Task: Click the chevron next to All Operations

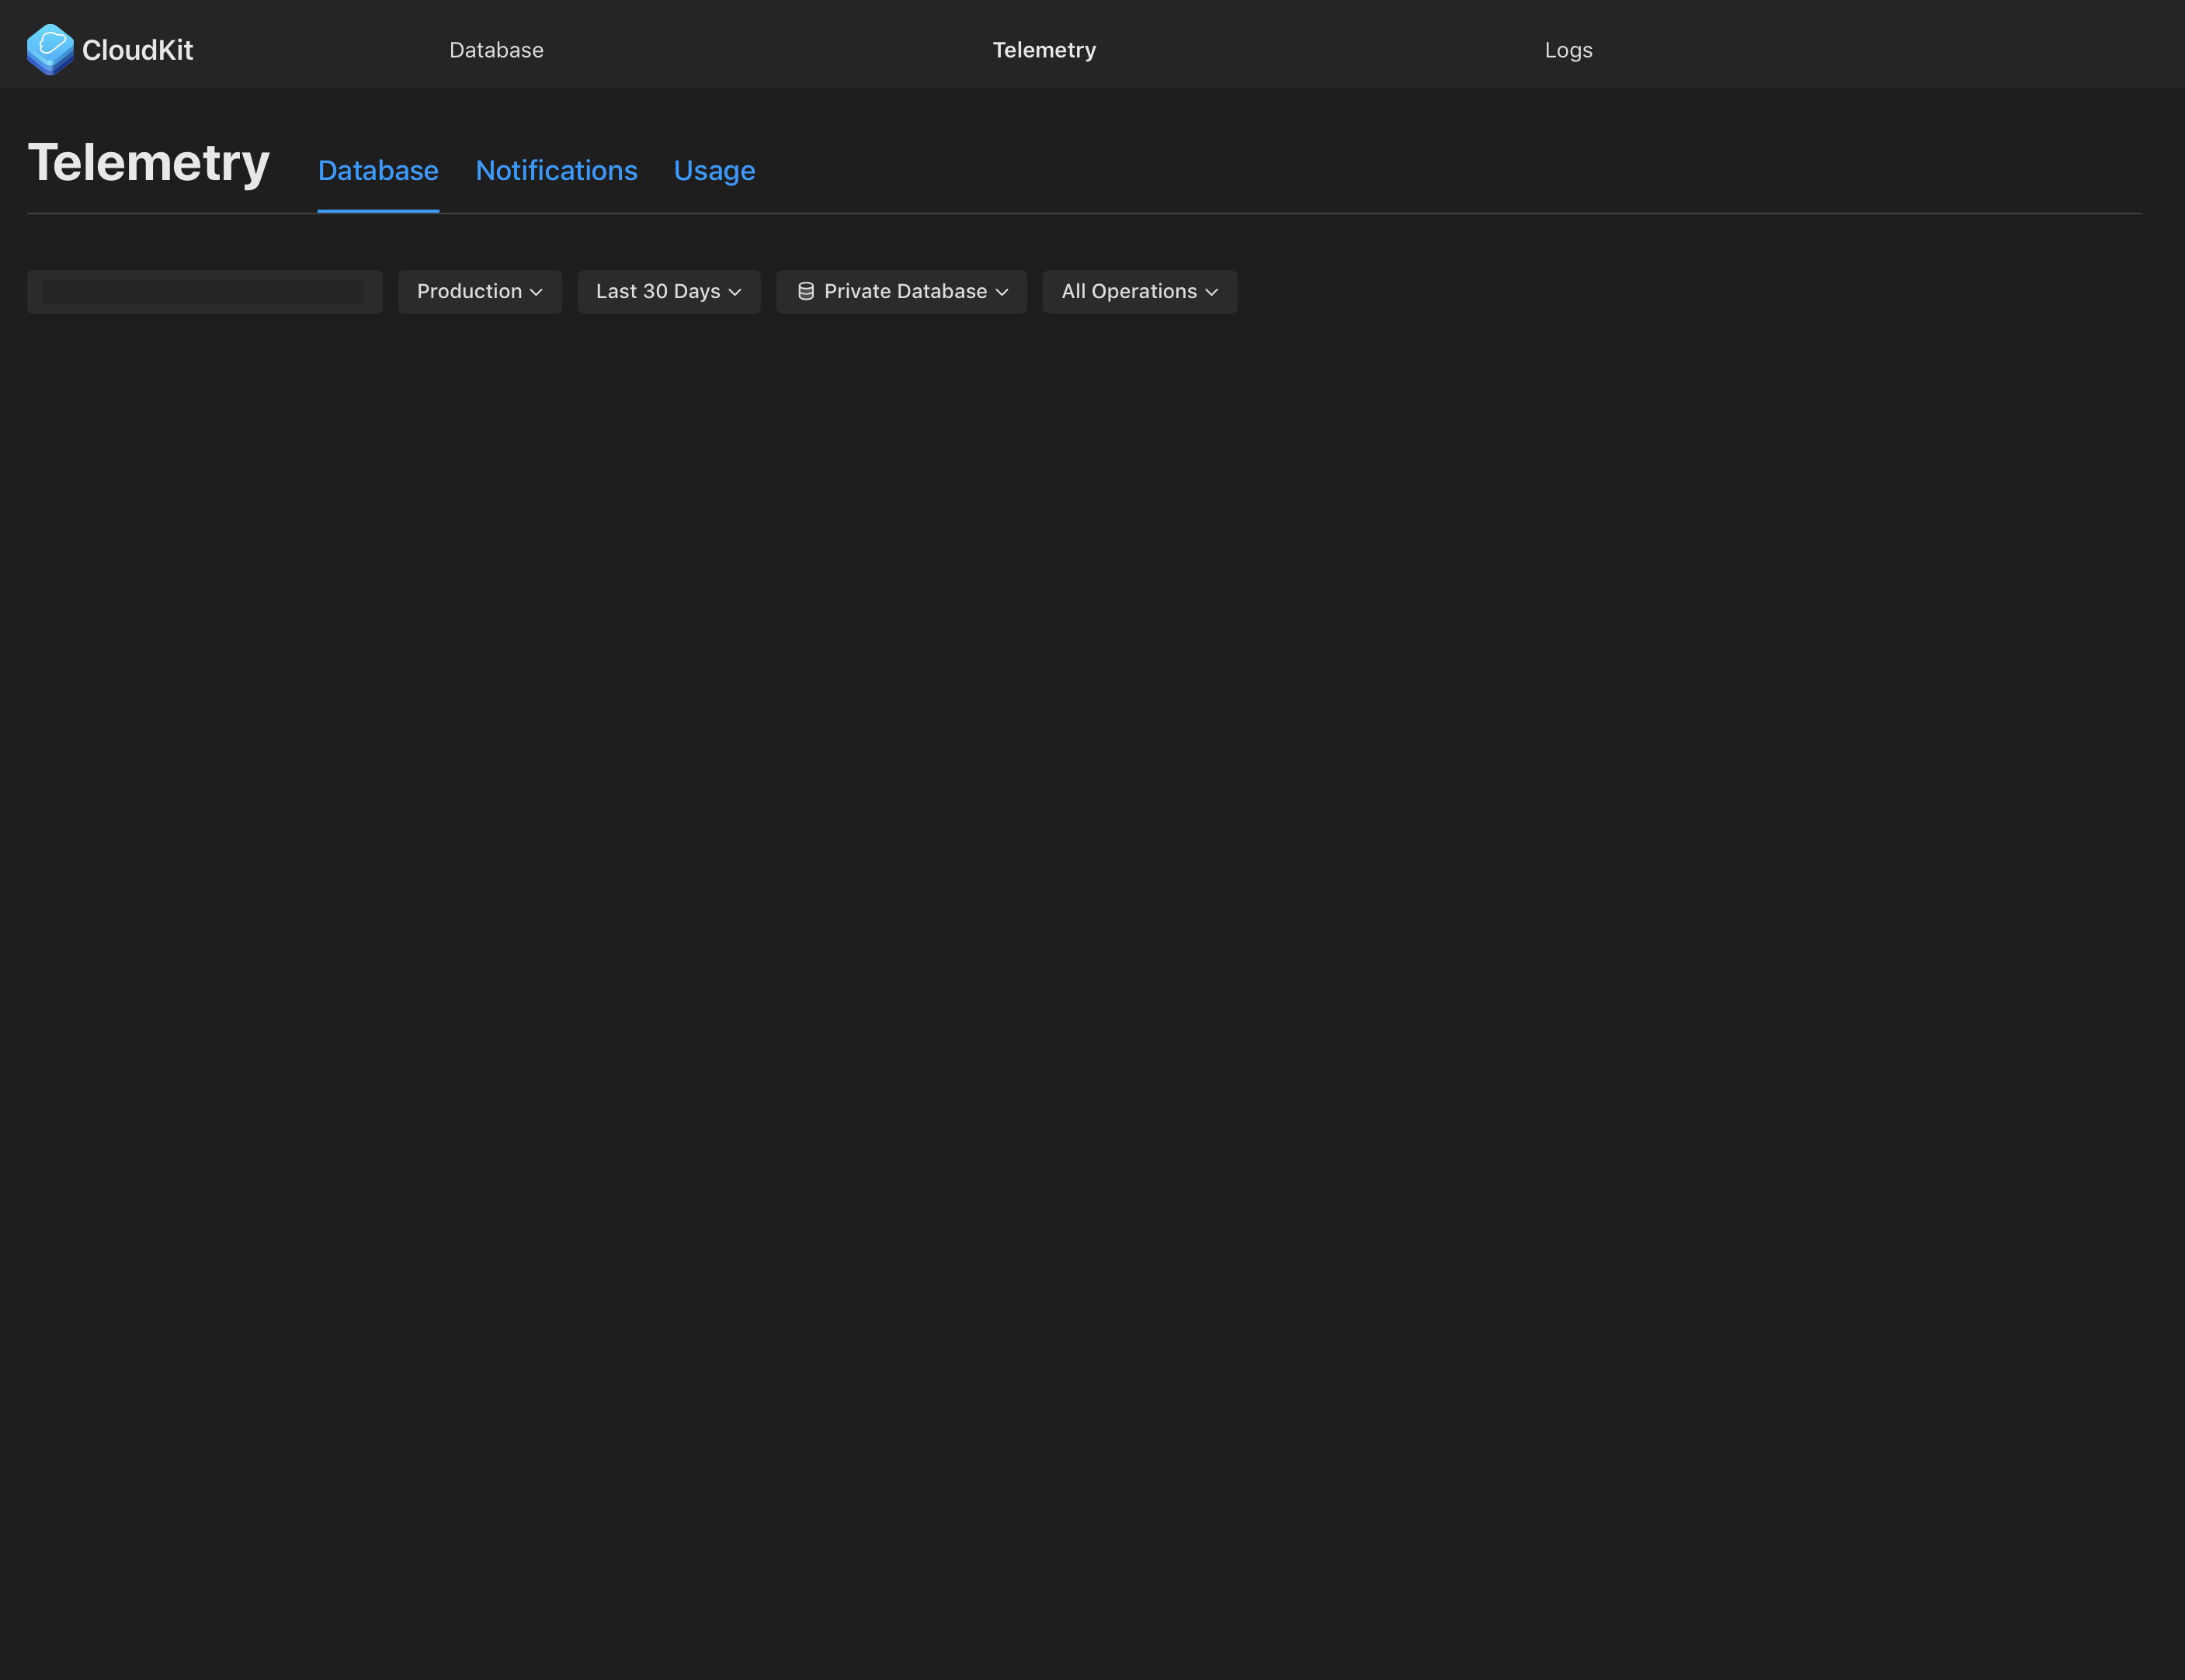Action: (x=1212, y=292)
